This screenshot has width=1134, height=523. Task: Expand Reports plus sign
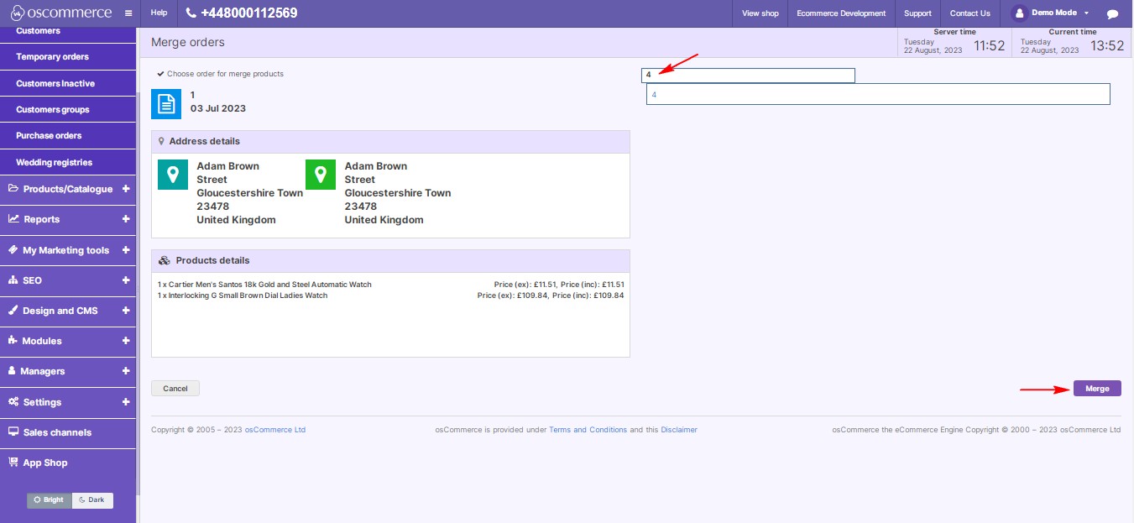pyautogui.click(x=126, y=219)
